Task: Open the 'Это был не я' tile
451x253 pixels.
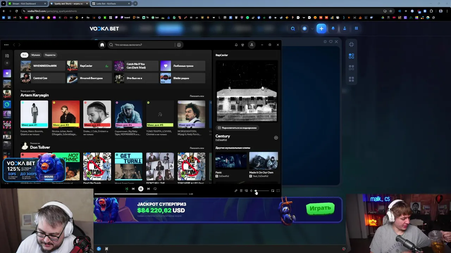Action: pyautogui.click(x=136, y=78)
